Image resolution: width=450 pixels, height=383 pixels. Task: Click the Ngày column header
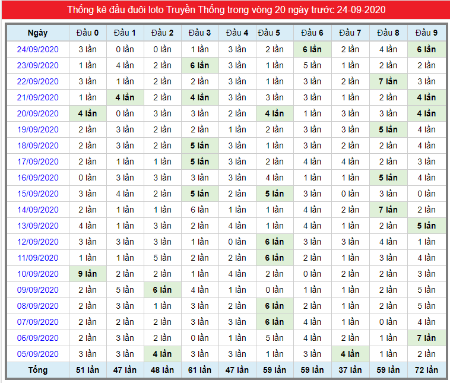tap(37, 33)
